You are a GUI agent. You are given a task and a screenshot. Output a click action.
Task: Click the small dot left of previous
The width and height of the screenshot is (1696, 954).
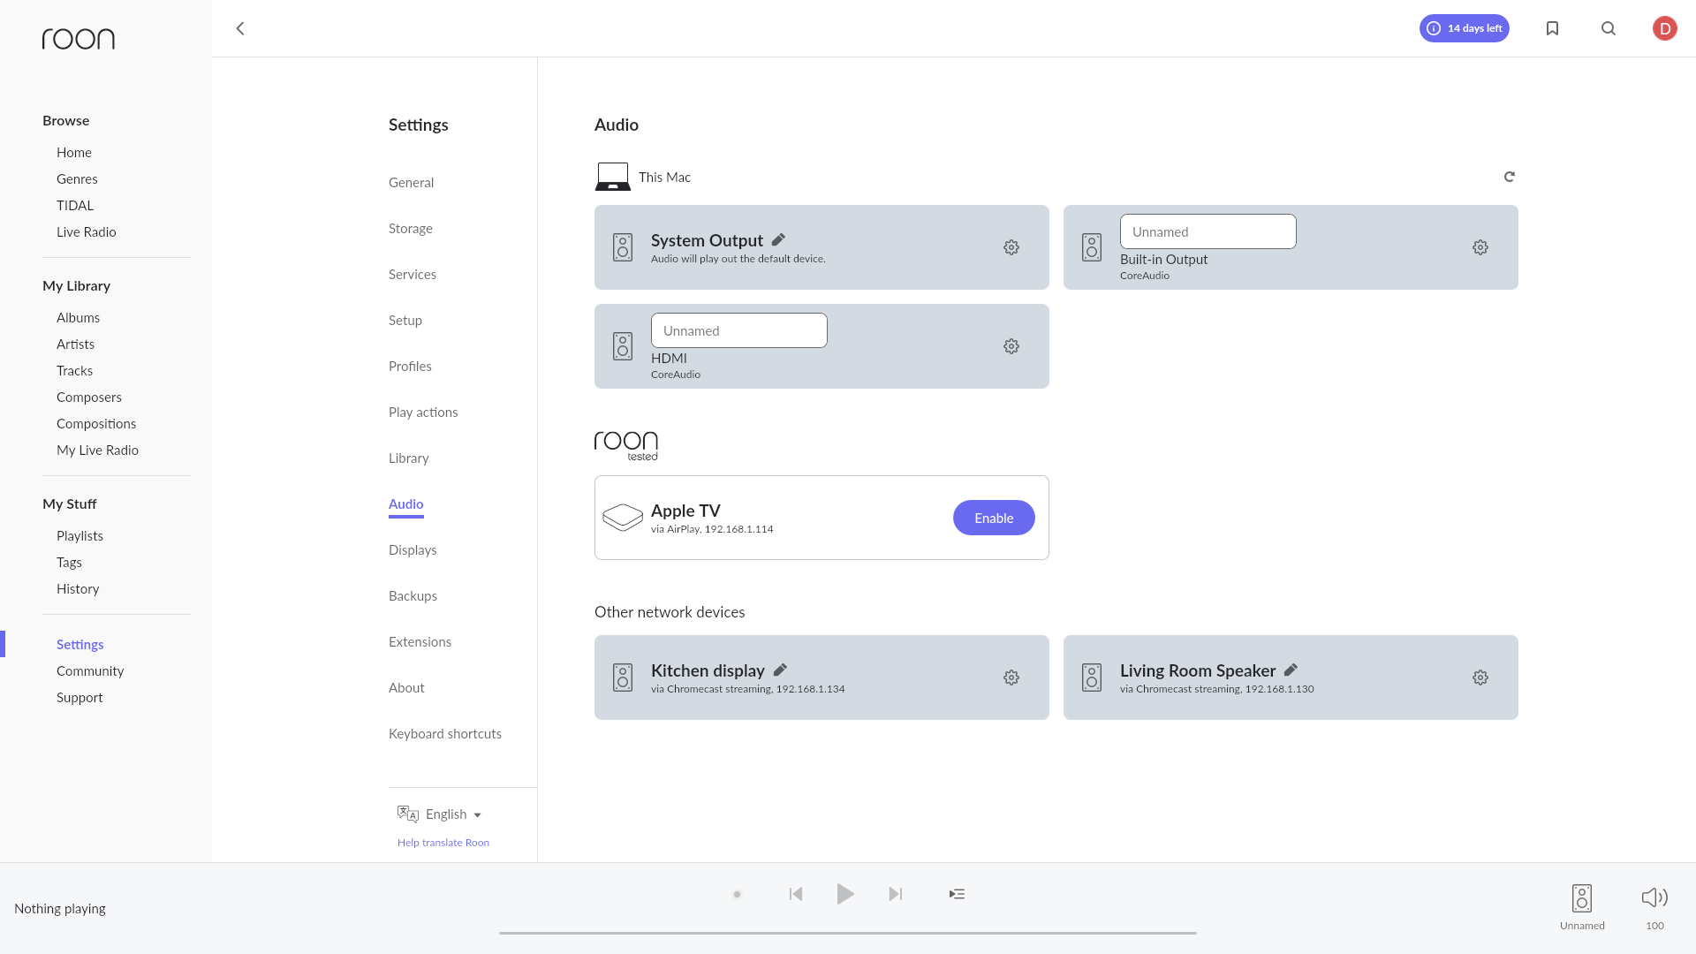coord(737,894)
